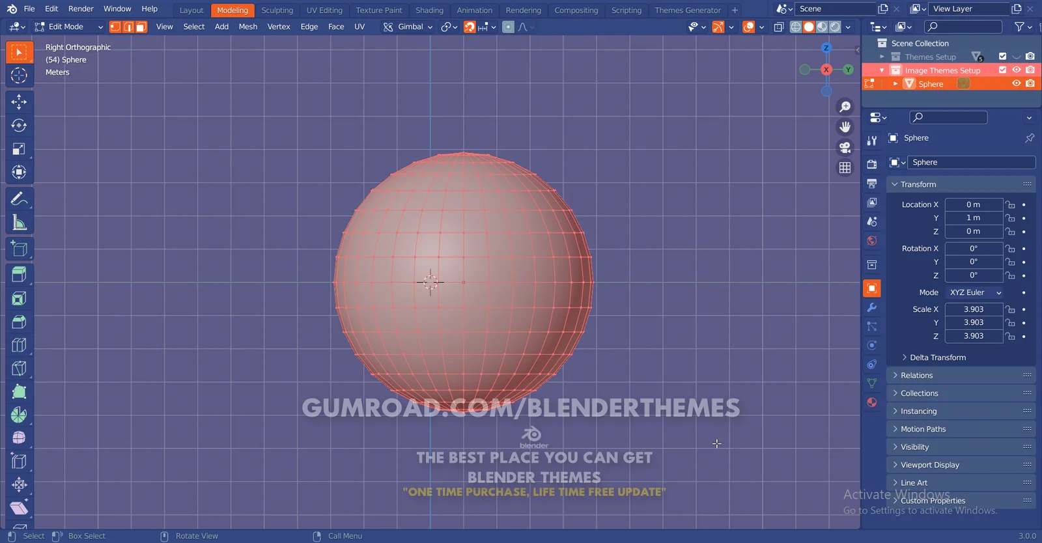1042x543 pixels.
Task: Open Gimbal transform orientation dropdown
Action: [408, 27]
